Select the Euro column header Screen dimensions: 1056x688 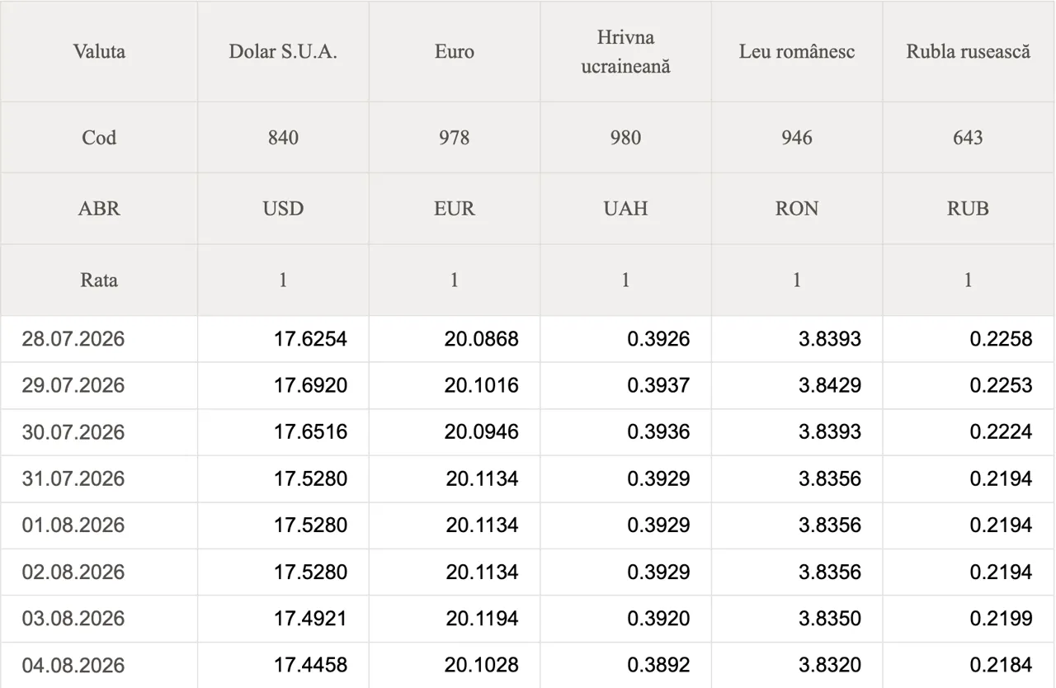(x=455, y=51)
